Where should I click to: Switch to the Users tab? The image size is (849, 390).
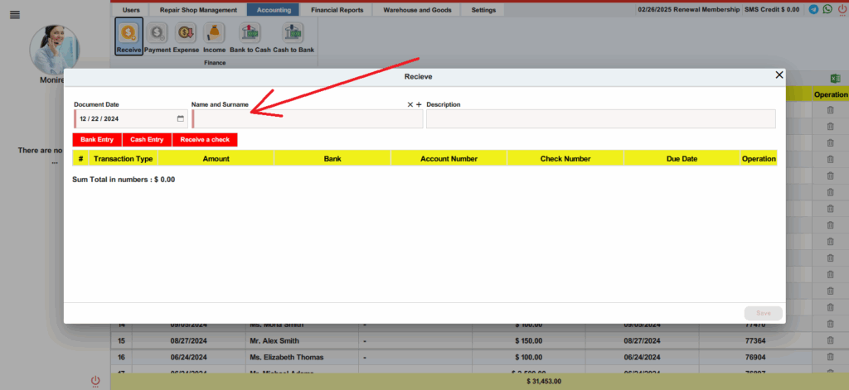click(x=131, y=10)
